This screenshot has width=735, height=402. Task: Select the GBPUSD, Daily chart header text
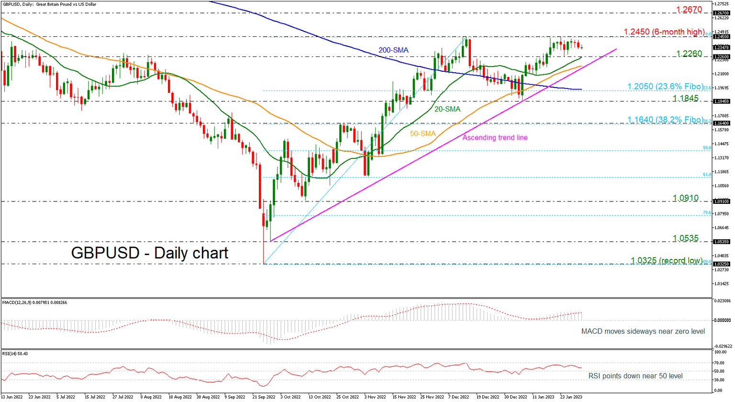[x=49, y=4]
